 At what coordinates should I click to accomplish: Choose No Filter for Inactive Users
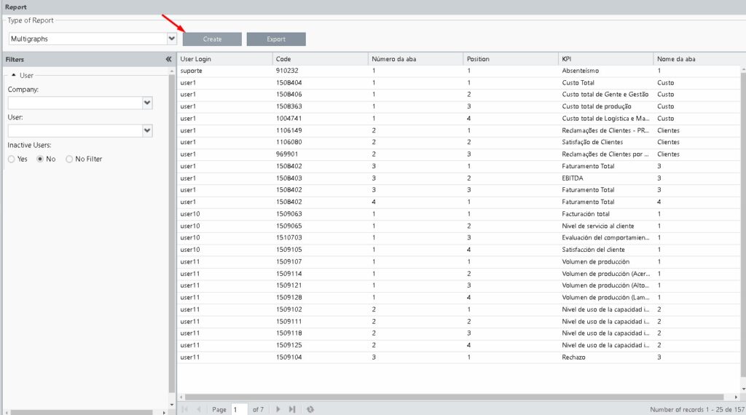(x=69, y=159)
